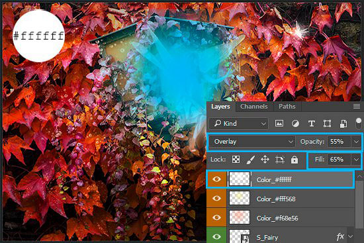Open the Layers panel options menu
Image resolution: width=364 pixels, height=243 pixels.
[357, 106]
